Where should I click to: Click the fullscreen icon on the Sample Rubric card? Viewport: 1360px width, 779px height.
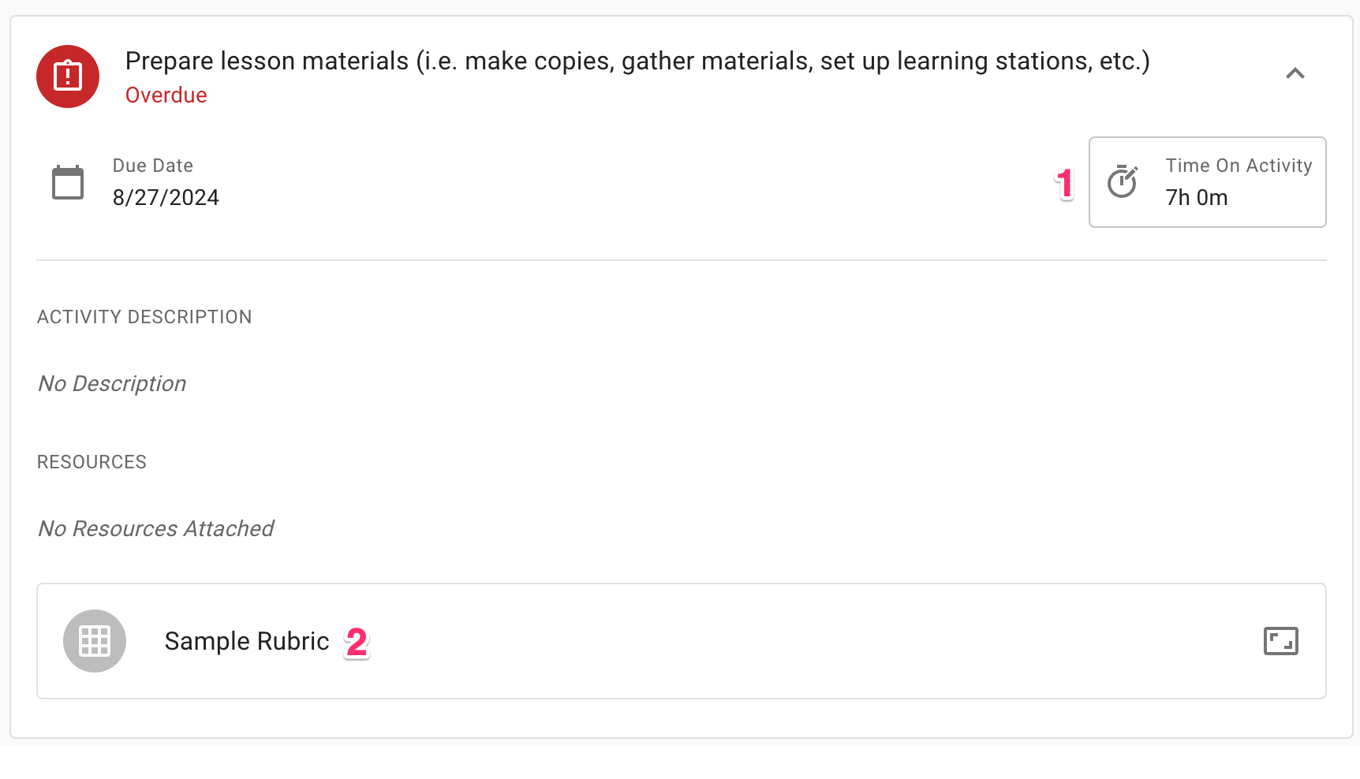coord(1281,641)
